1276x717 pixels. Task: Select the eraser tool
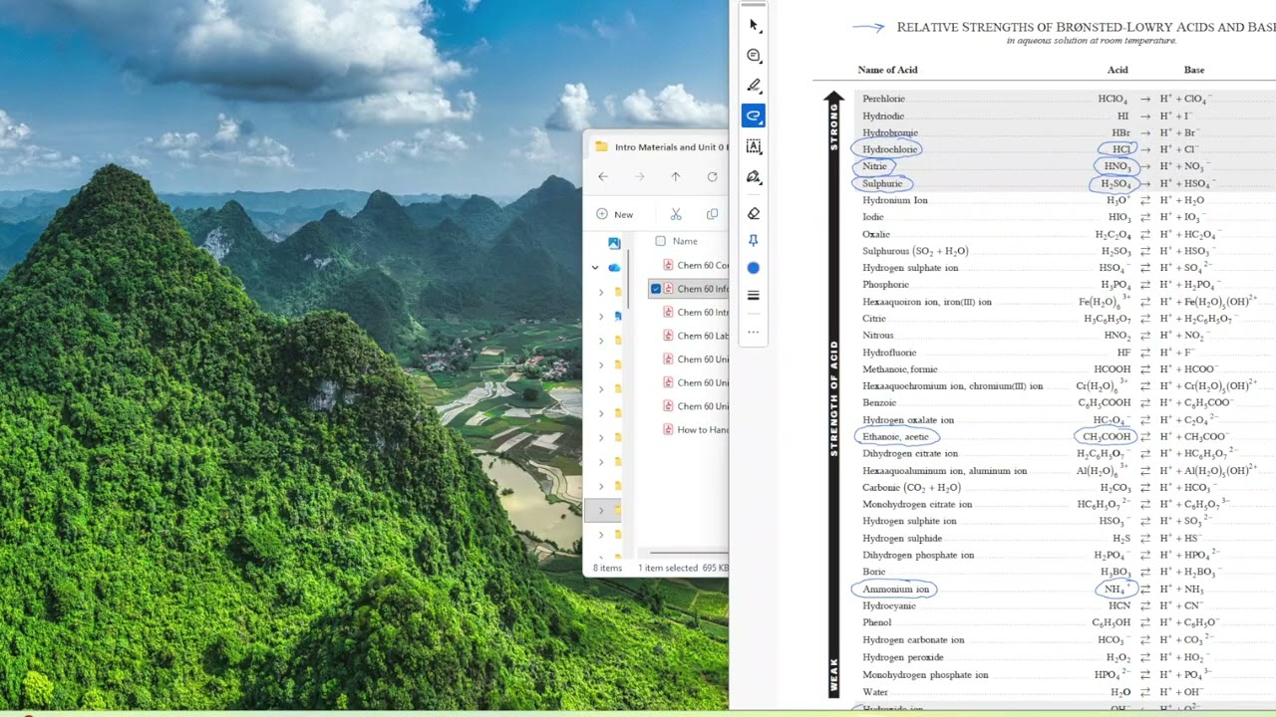click(x=754, y=213)
